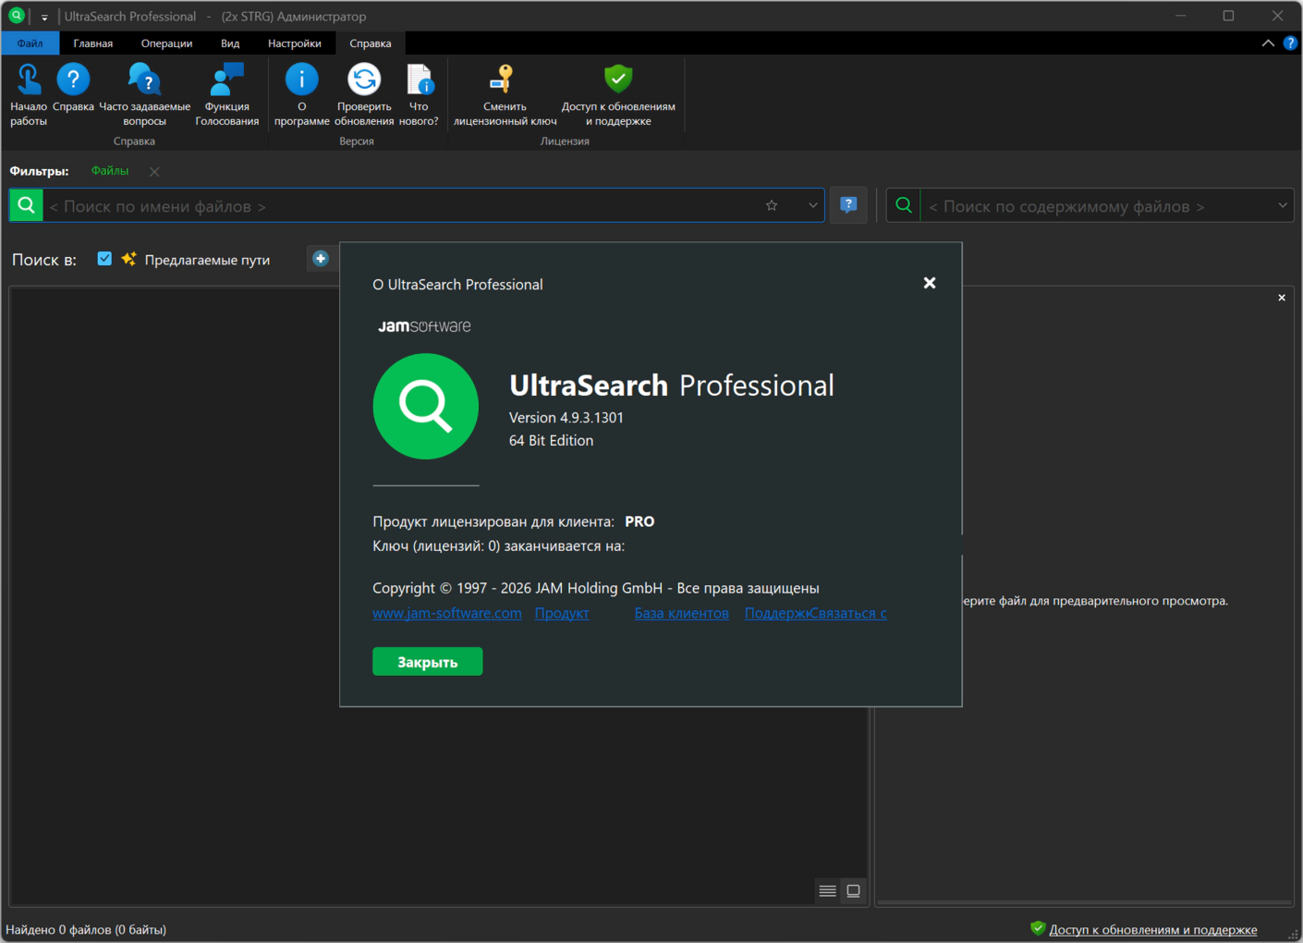
Task: Open the Связаться с contact link
Action: (x=848, y=613)
